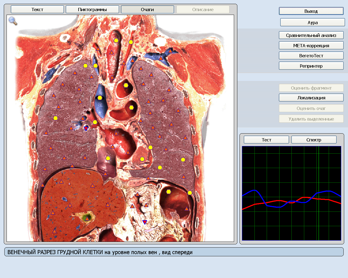Switch to the Спектр graph tab
Screen dimensions: 348x278
314,140
